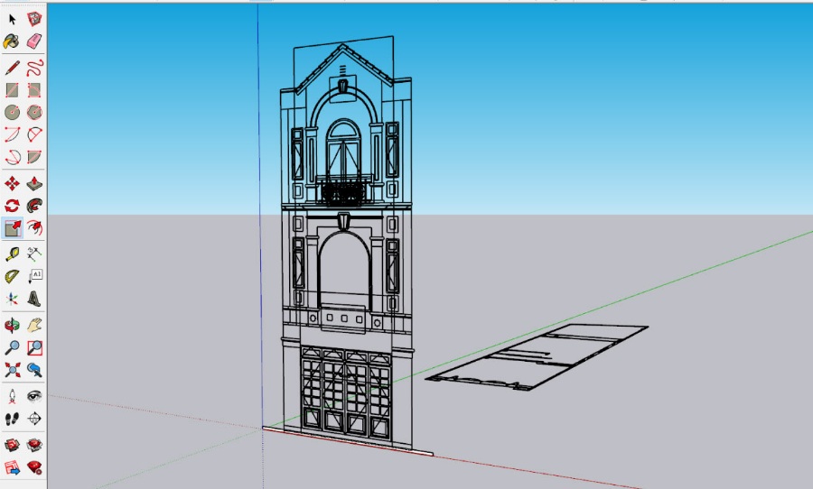Choose the Section Plane tool
813x489 pixels.
tap(34, 419)
